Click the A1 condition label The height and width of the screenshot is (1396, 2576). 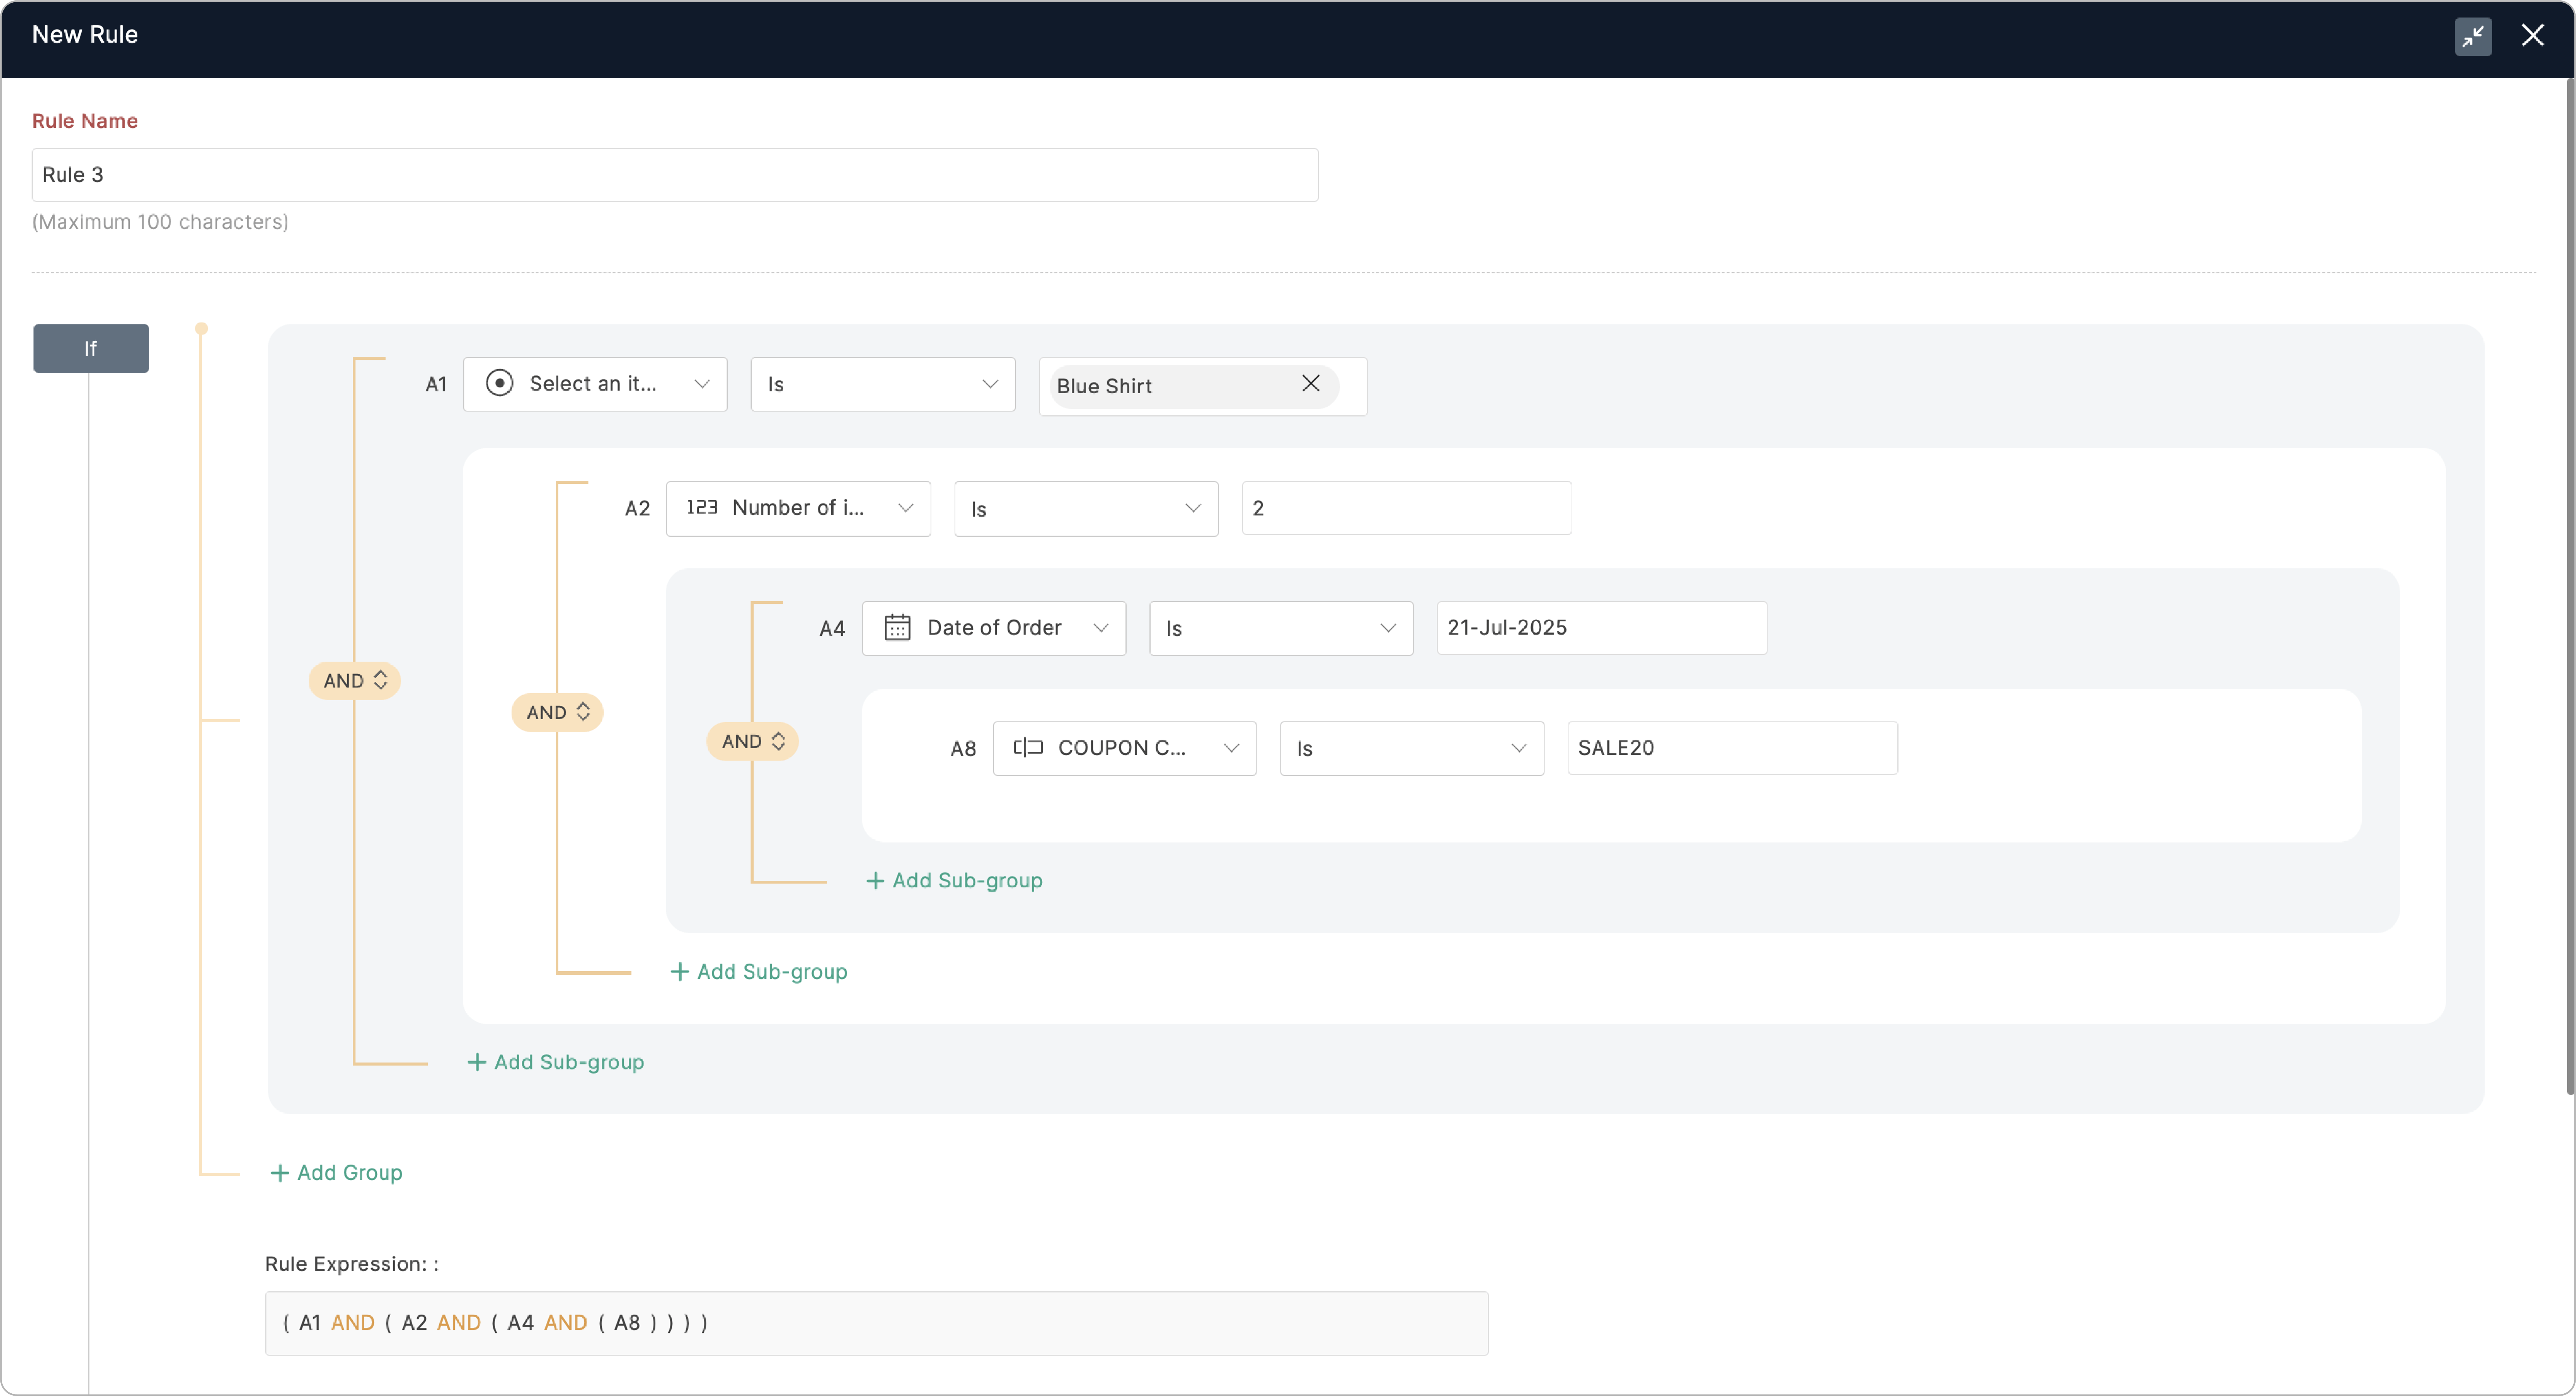[436, 384]
